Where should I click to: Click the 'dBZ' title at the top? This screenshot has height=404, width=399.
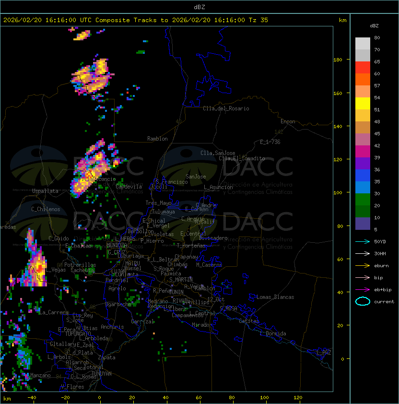pyautogui.click(x=199, y=7)
